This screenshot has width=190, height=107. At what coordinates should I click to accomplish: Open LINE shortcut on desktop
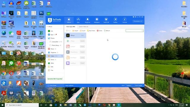(x=11, y=64)
